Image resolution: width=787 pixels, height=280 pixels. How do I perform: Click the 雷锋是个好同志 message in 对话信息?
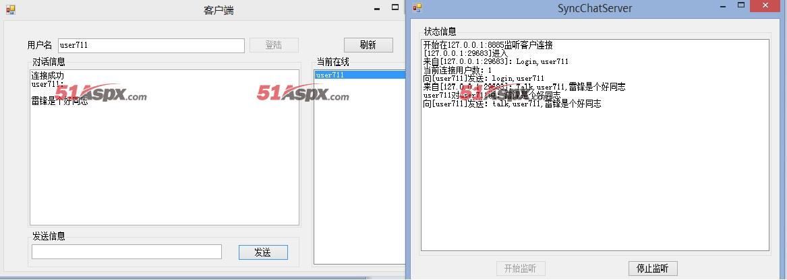pos(60,101)
